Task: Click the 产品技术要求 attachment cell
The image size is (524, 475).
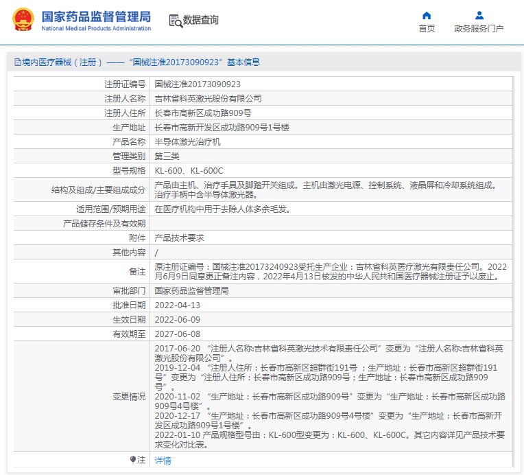Action: point(179,237)
